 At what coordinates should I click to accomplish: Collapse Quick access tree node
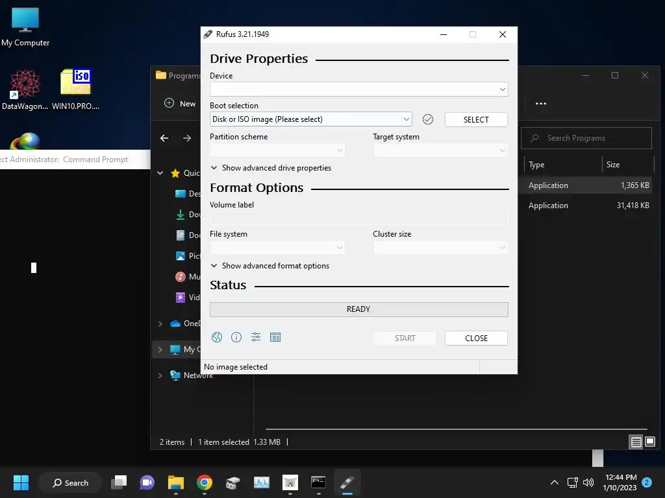160,172
